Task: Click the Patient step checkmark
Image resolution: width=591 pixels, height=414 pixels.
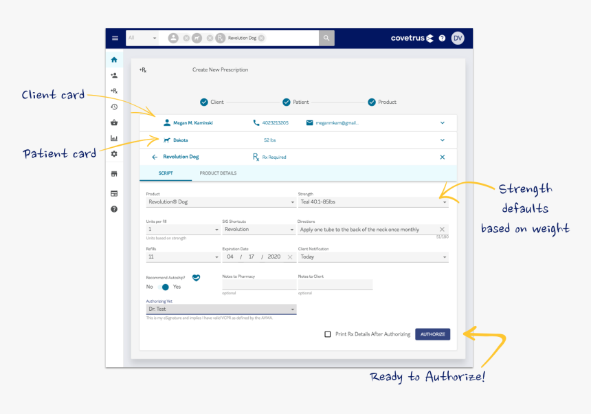Action: pyautogui.click(x=287, y=102)
